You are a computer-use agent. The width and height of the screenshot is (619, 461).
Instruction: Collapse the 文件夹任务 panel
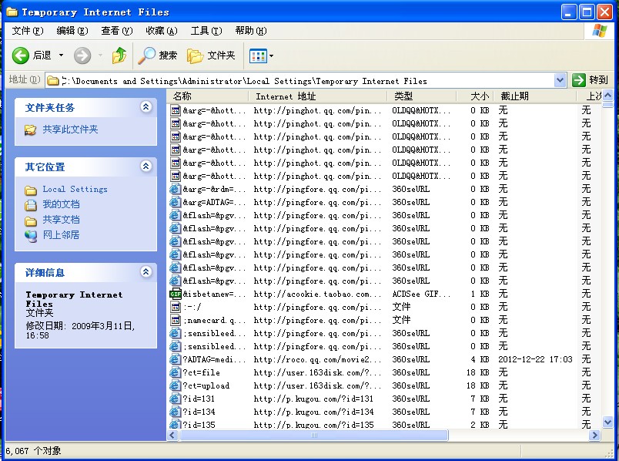point(146,106)
